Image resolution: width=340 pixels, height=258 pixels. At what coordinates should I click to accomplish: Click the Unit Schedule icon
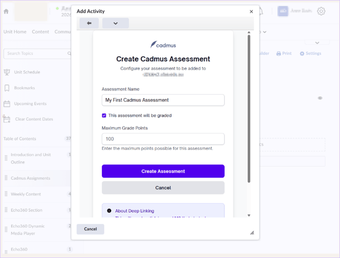point(7,72)
